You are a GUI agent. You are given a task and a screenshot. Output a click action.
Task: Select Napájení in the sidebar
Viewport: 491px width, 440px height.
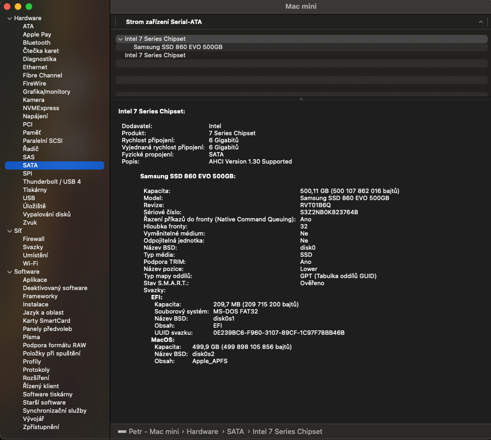pos(35,116)
